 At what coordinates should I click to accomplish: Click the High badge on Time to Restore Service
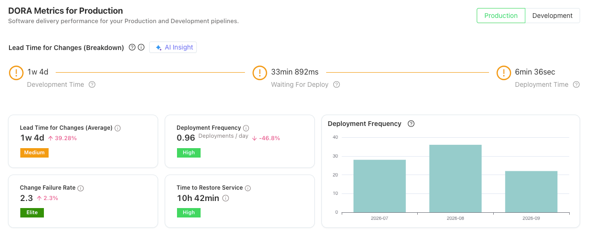tap(189, 212)
